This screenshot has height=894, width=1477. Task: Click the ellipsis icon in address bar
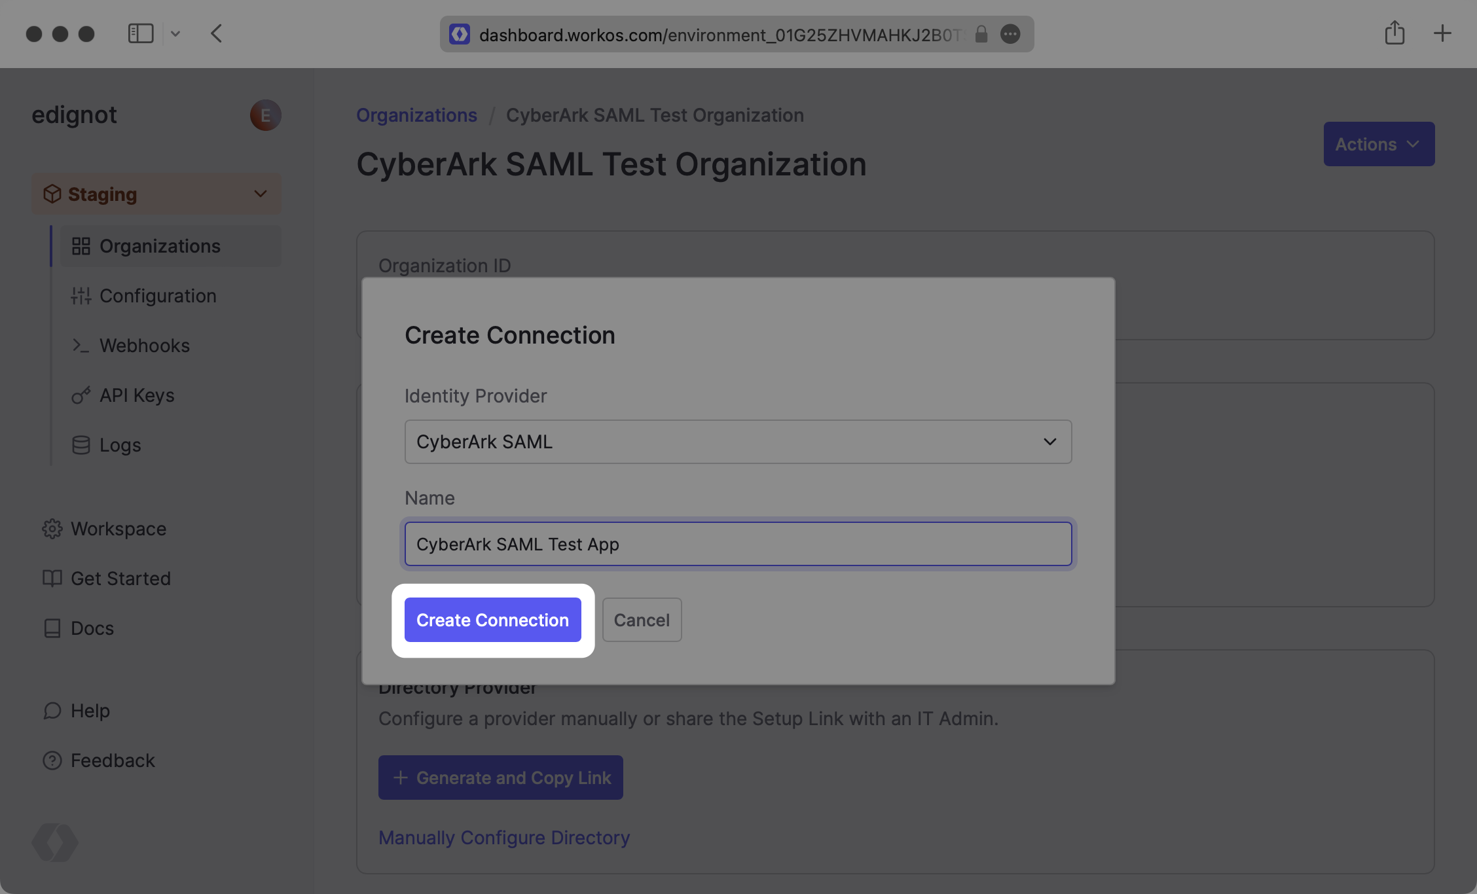[x=1010, y=34]
